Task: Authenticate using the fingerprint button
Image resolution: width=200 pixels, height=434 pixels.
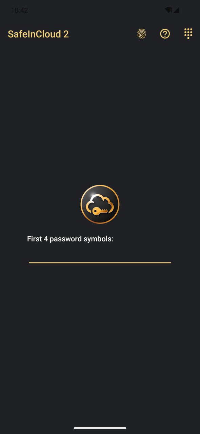Action: click(x=142, y=34)
